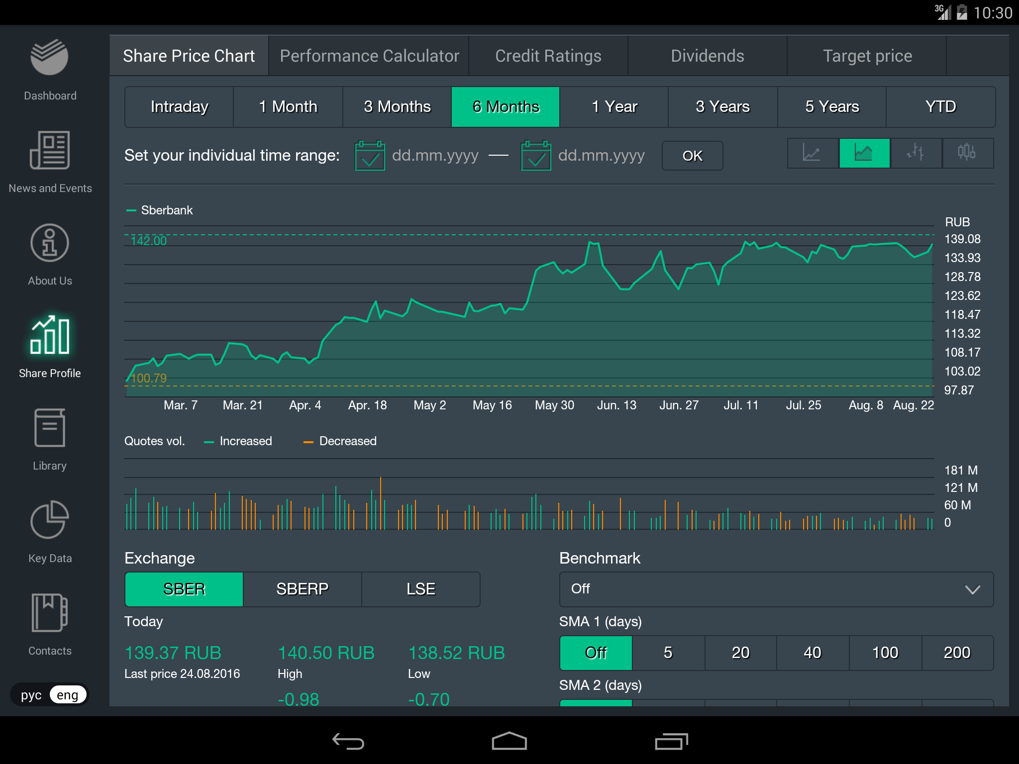
Task: Set SMA 1 to 20 days
Action: click(x=740, y=653)
